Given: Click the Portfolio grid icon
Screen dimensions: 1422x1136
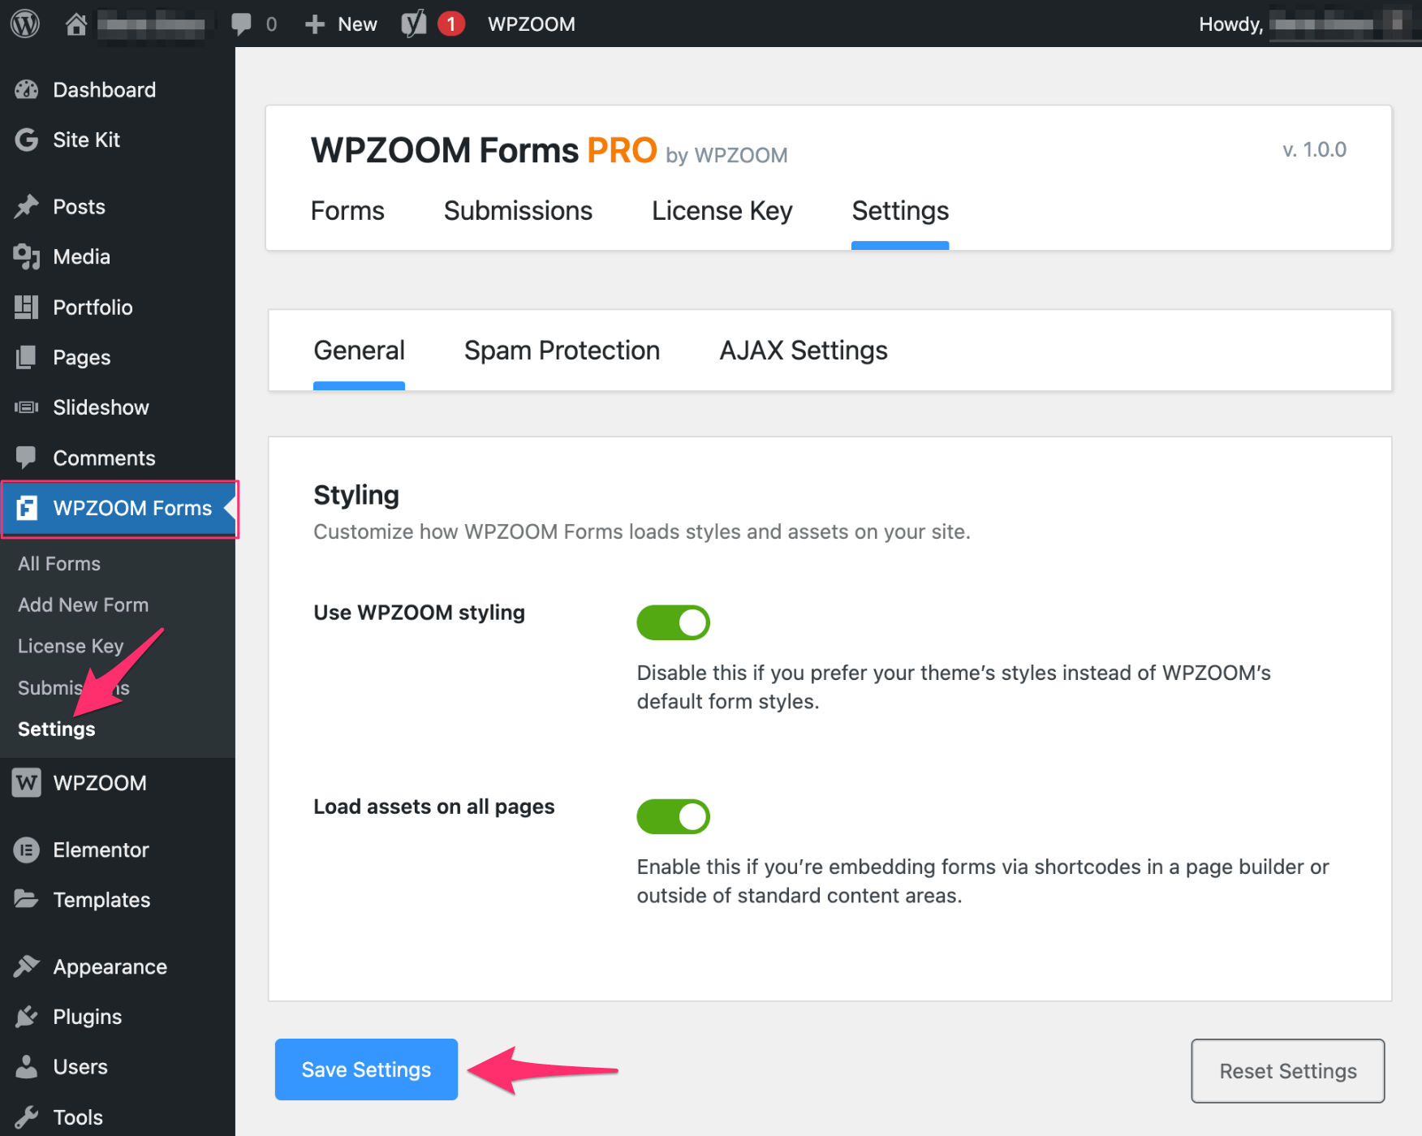Looking at the screenshot, I should tap(27, 308).
